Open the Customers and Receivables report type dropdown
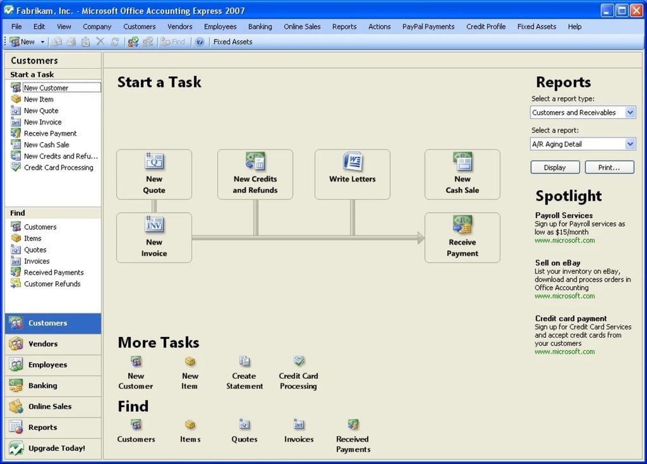647x464 pixels. tap(629, 112)
